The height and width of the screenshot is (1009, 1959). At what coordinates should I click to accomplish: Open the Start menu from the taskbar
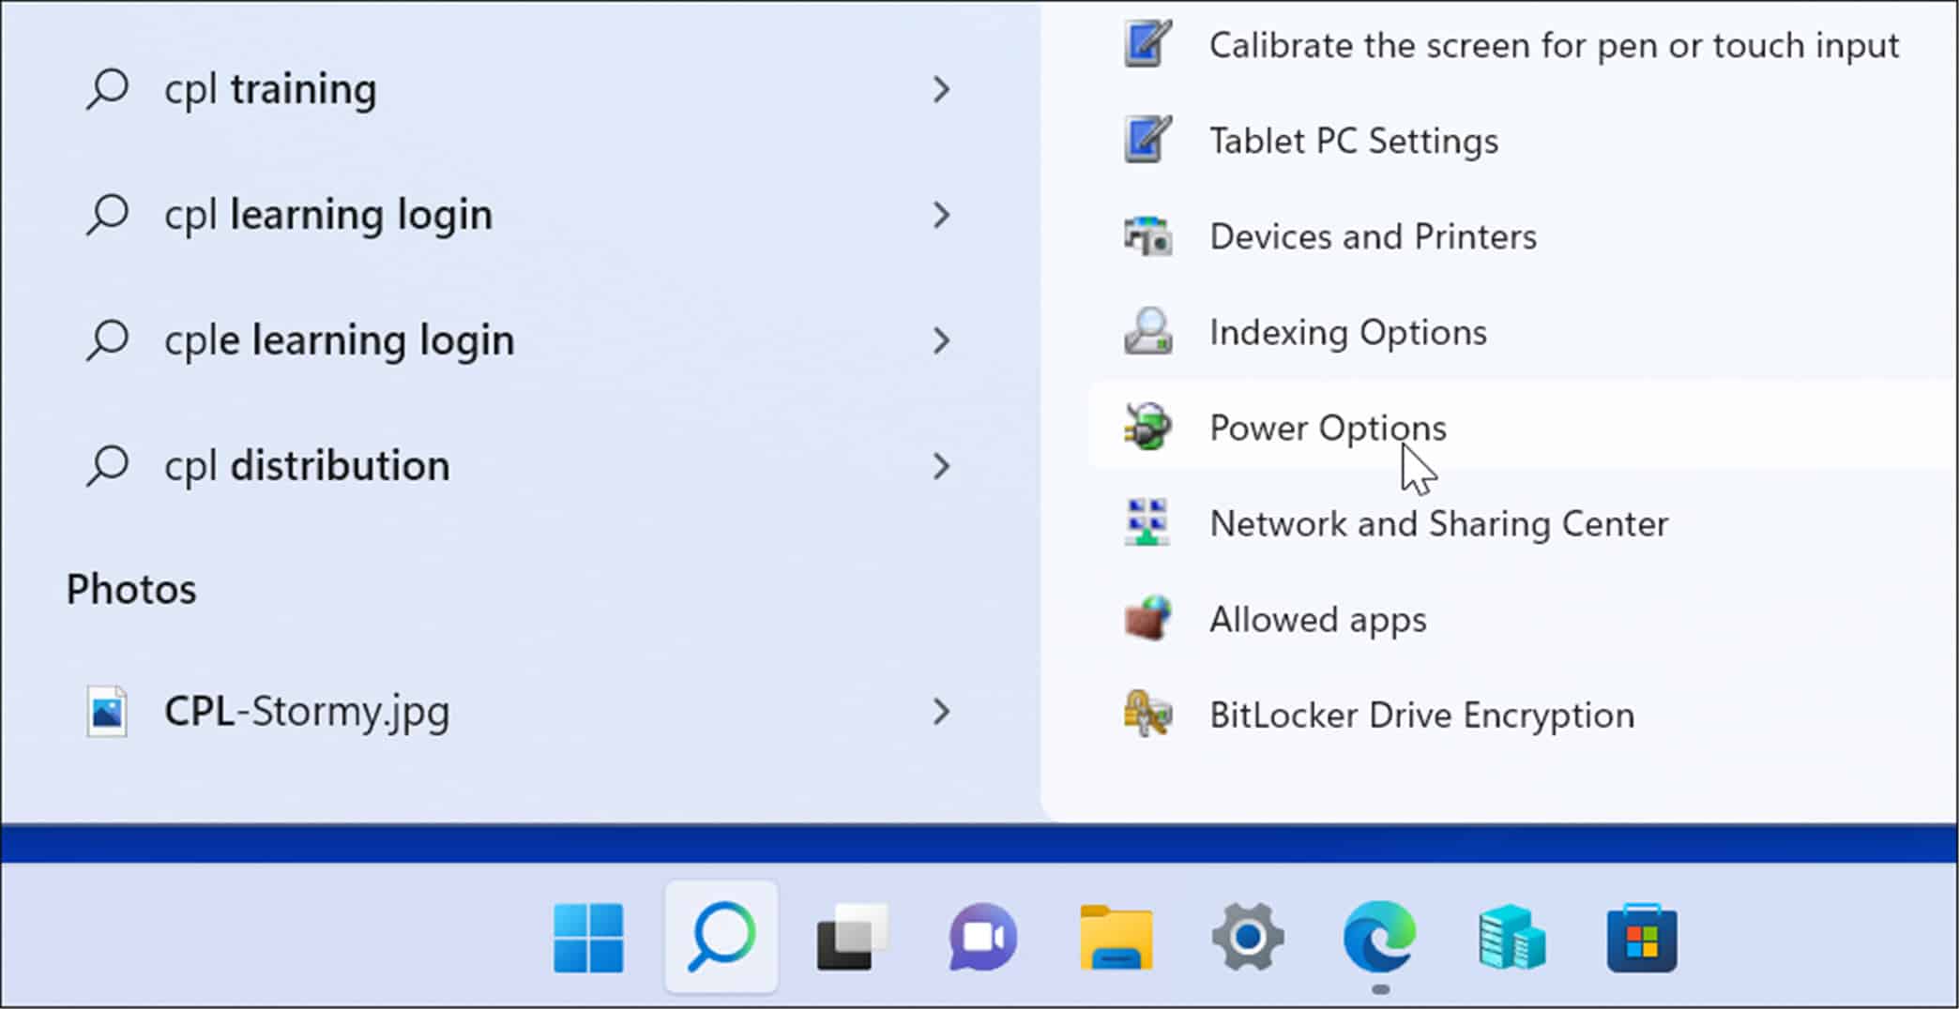tap(589, 935)
